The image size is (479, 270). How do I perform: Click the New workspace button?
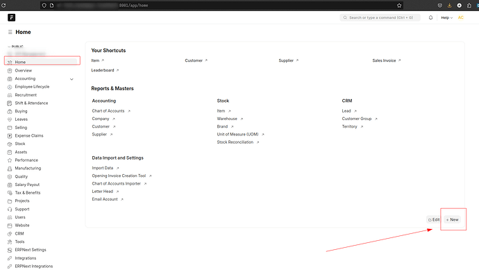click(x=452, y=219)
